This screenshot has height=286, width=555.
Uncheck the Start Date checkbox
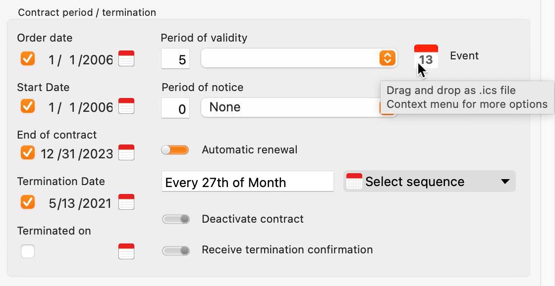click(x=28, y=106)
